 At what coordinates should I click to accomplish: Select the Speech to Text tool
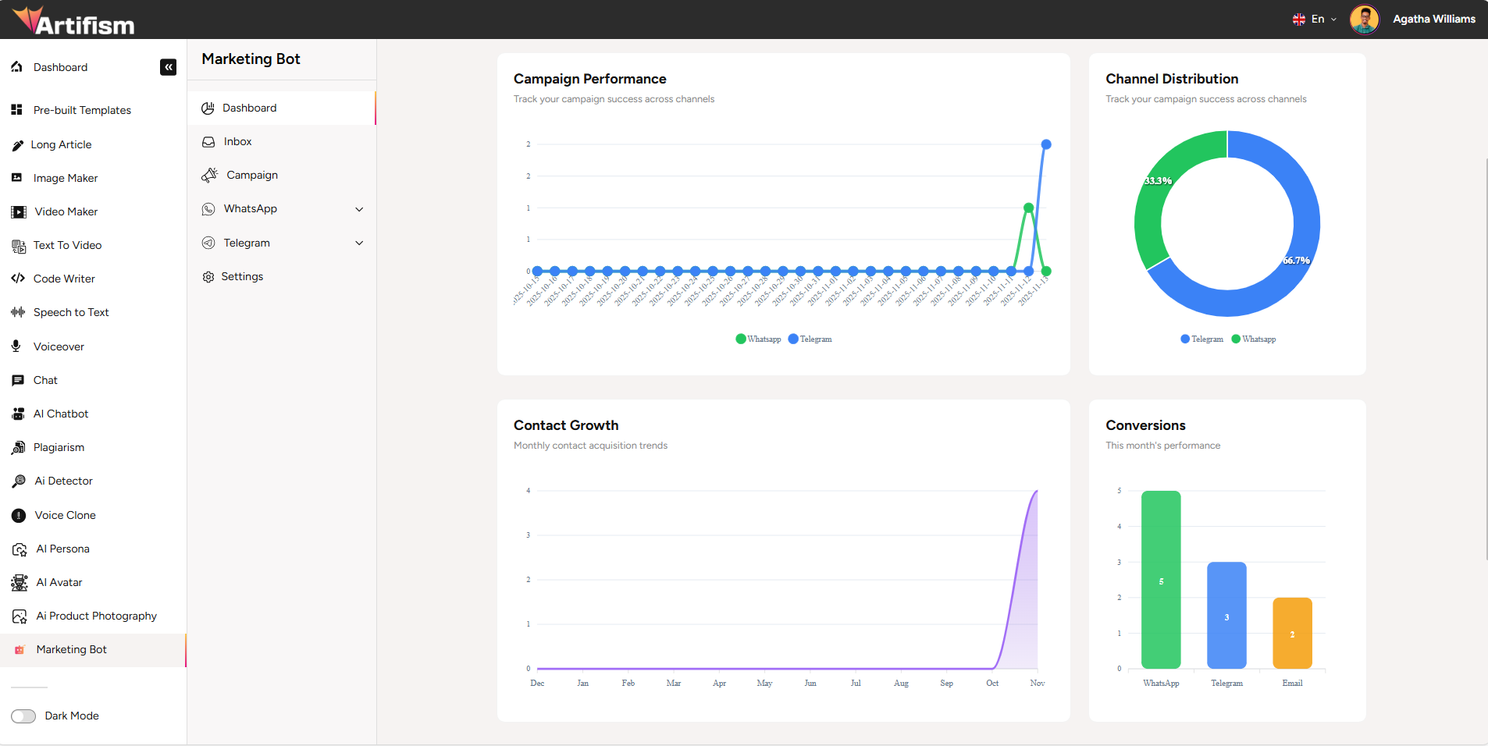click(70, 312)
